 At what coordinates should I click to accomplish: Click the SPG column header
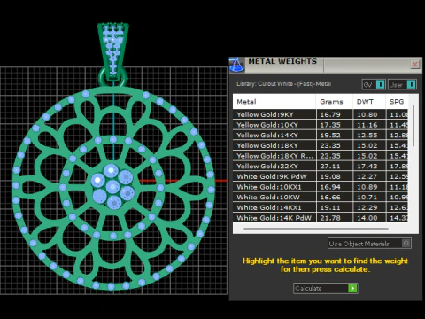(x=397, y=102)
